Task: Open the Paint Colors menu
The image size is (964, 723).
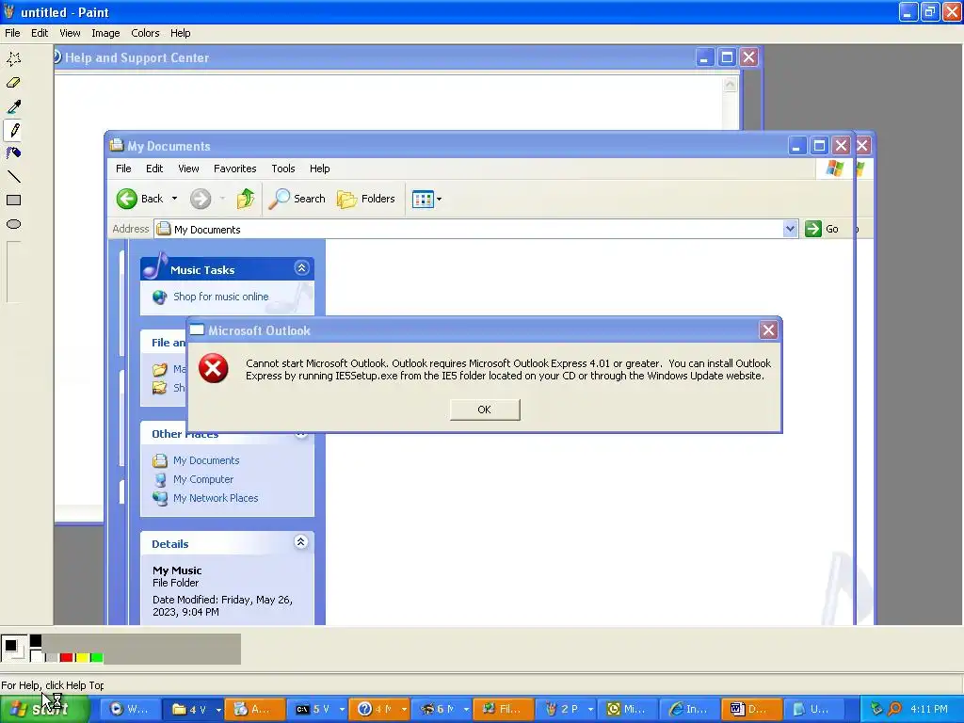Action: (145, 33)
